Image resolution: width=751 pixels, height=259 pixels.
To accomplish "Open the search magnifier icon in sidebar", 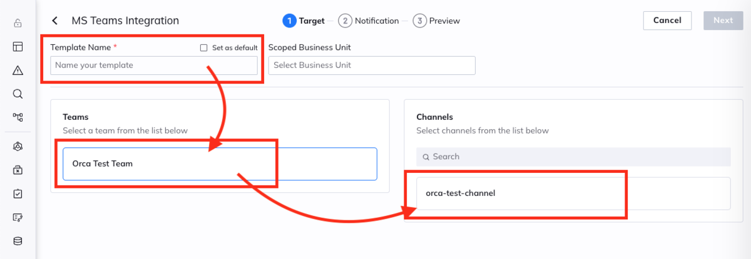I will 18,94.
